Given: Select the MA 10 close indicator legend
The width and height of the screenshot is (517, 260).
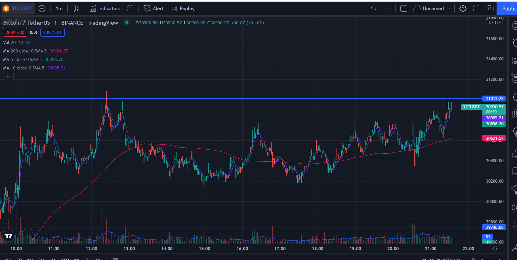Looking at the screenshot, I should point(24,68).
